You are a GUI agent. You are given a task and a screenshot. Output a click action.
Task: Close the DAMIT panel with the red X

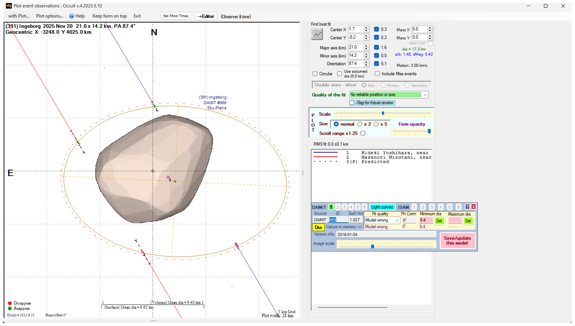click(474, 207)
